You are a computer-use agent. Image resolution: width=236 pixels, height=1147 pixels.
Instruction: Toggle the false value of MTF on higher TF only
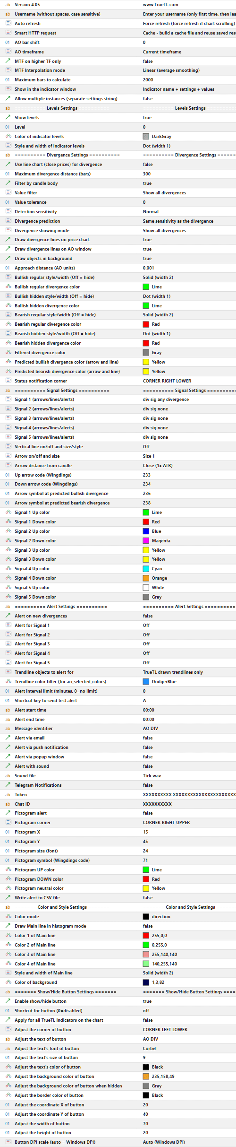[148, 61]
